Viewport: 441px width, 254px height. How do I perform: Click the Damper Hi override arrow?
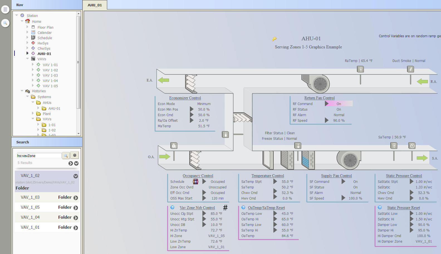(411, 230)
